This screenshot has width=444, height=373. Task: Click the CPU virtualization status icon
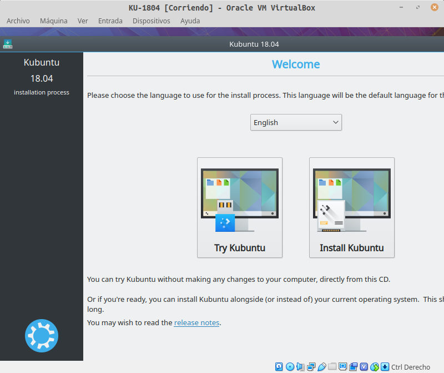[364, 366]
